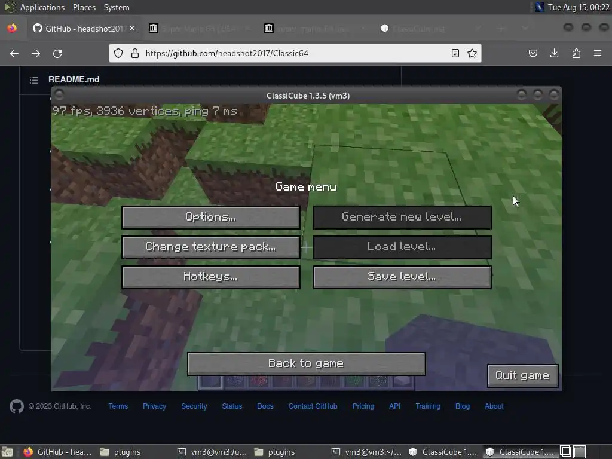Open Firefox downloads panel
The height and width of the screenshot is (459, 612).
tap(554, 53)
